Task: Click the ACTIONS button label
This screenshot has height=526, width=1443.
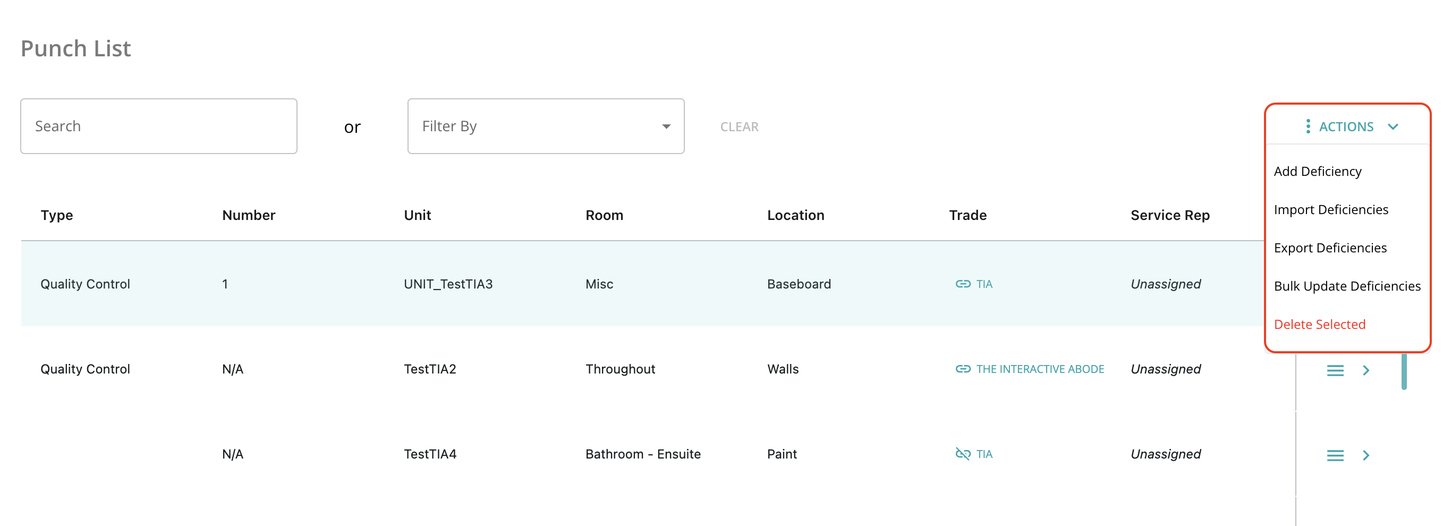Action: click(x=1346, y=126)
